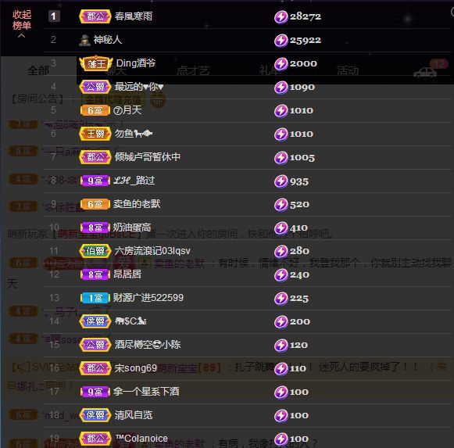This screenshot has height=448, width=454.
Task: Click the 9富 badge beside 拿一个星系下酒
Action: coord(95,392)
